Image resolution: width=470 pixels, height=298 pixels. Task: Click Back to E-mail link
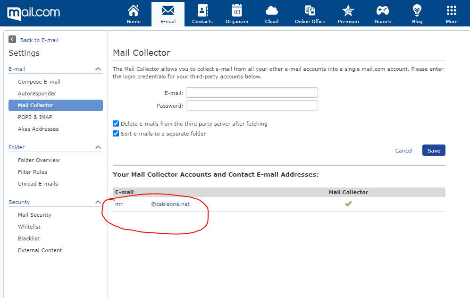[x=39, y=40]
